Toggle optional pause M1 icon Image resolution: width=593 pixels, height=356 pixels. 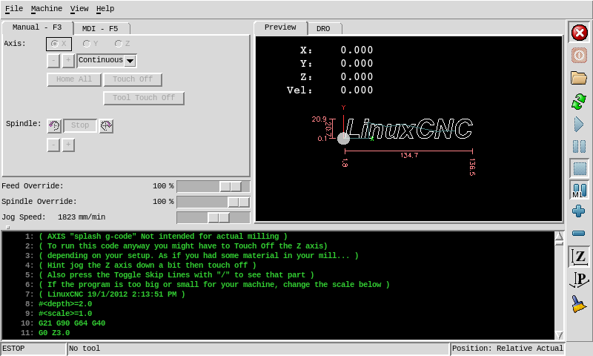point(579,191)
